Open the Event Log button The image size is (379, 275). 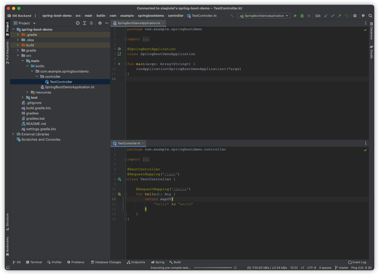coord(357,262)
